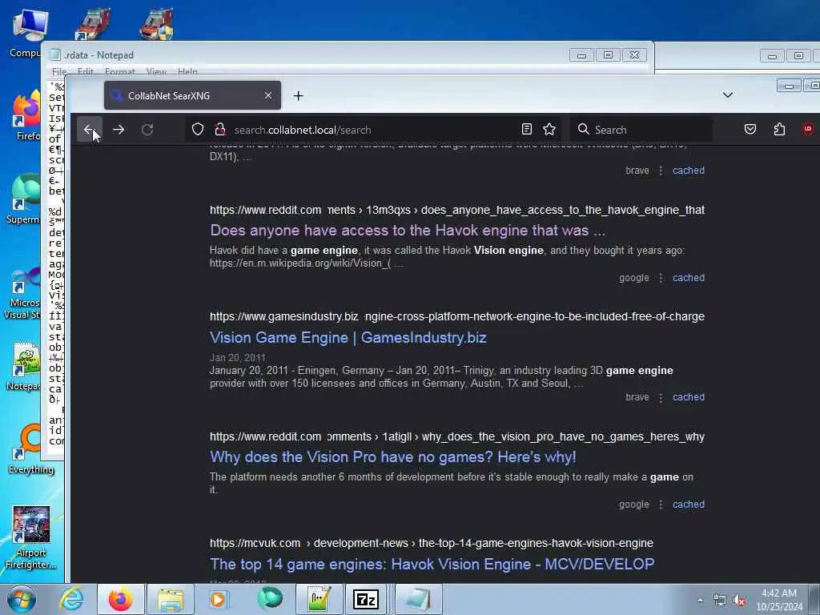Viewport: 820px width, 615px height.
Task: Open the Edit menu in Notepad
Action: (x=85, y=71)
